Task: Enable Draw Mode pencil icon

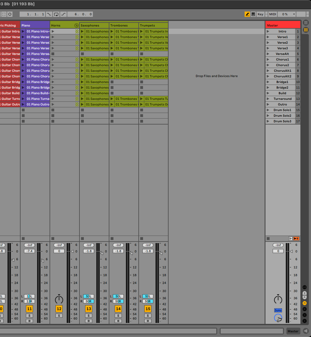Action: click(247, 14)
